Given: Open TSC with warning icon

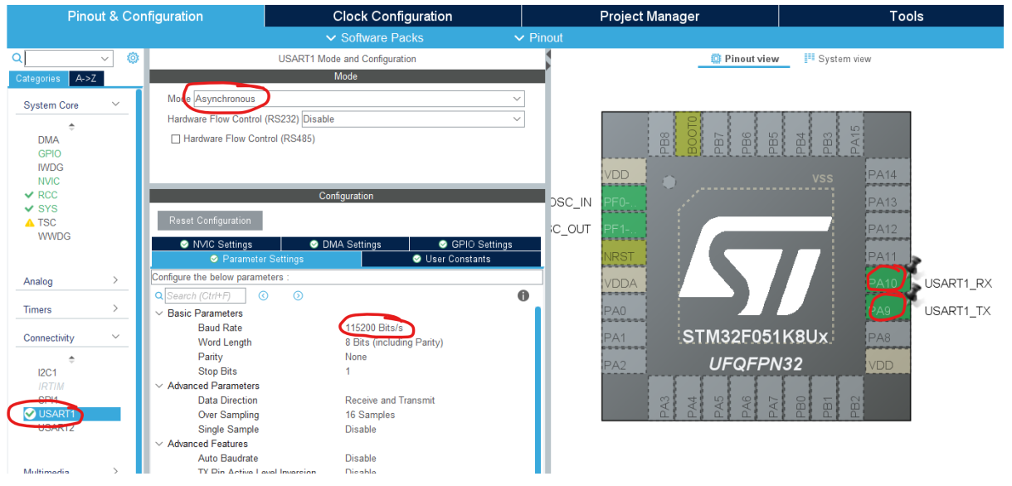Looking at the screenshot, I should click(x=47, y=222).
